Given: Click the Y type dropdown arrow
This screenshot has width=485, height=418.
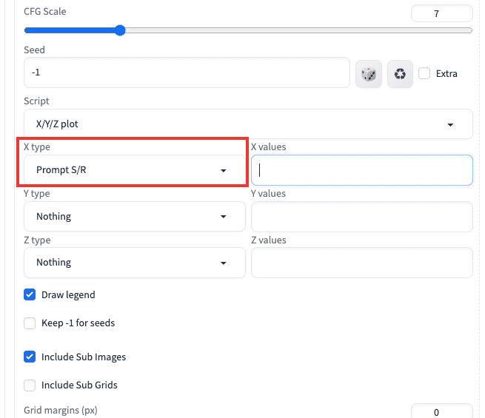Looking at the screenshot, I should point(224,217).
